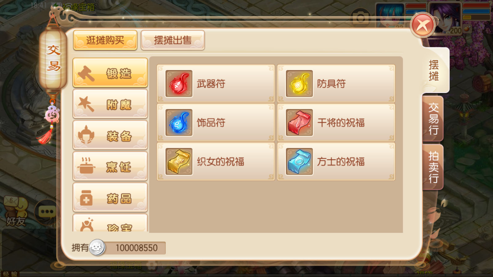Screen dimensions: 493x277
Task: Select the 装备 category
Action: (x=110, y=135)
